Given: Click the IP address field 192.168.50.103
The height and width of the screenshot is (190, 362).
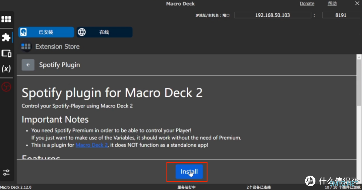Looking at the screenshot, I should pos(273,15).
